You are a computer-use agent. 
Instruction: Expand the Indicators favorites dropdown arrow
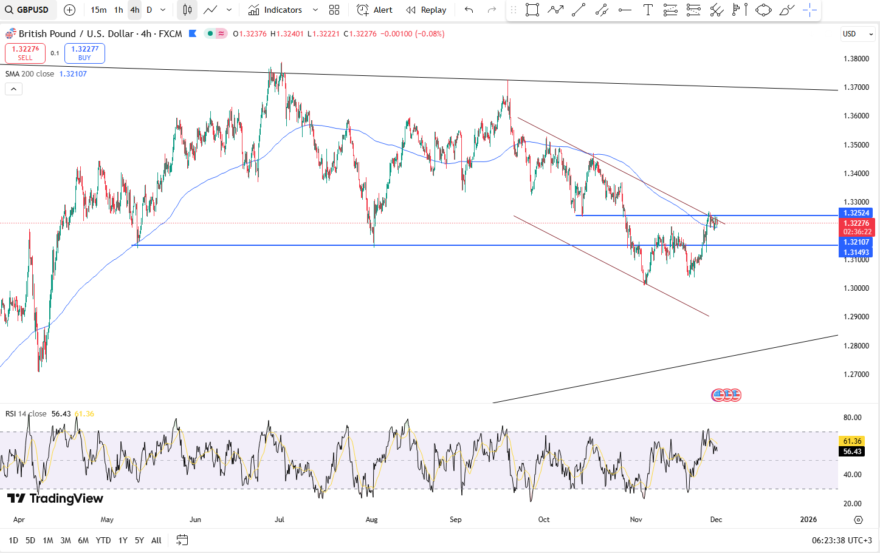(315, 10)
